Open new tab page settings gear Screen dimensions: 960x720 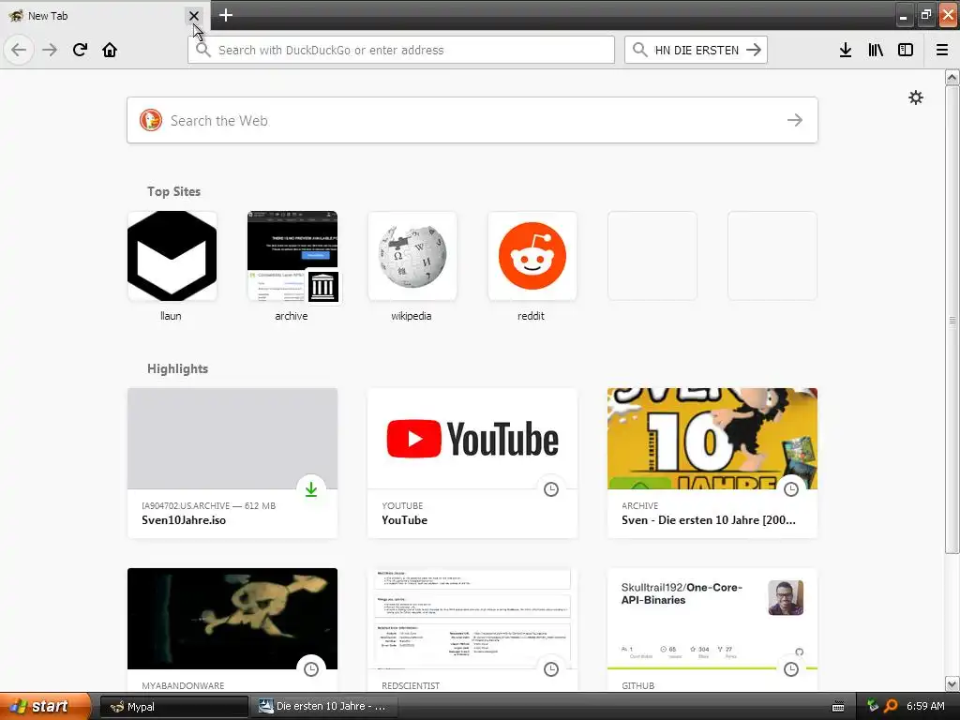[x=915, y=97]
